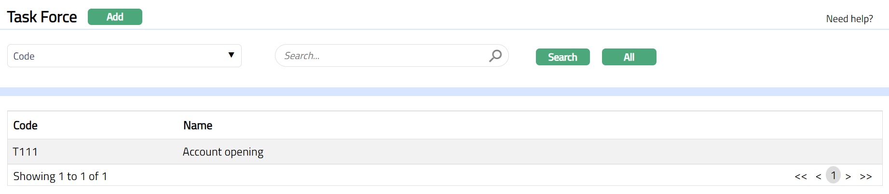Sort by the Code column header

click(26, 125)
